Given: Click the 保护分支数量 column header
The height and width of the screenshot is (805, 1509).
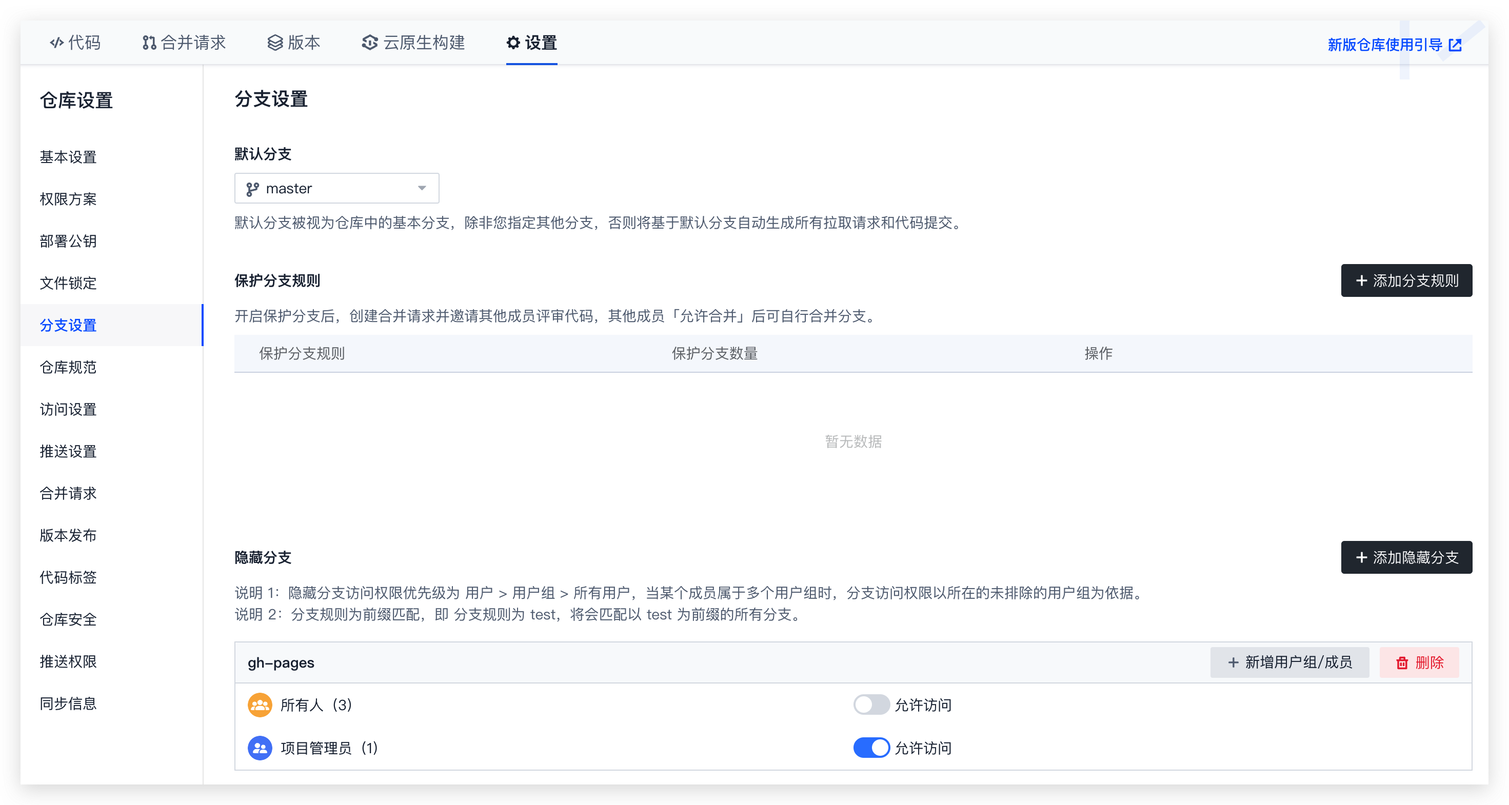Looking at the screenshot, I should tap(714, 354).
